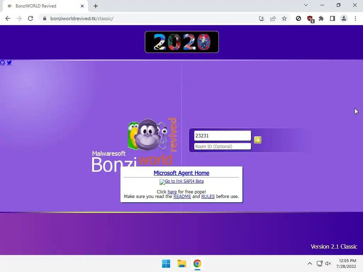Click the Version 2.1 Classic text

pyautogui.click(x=334, y=246)
